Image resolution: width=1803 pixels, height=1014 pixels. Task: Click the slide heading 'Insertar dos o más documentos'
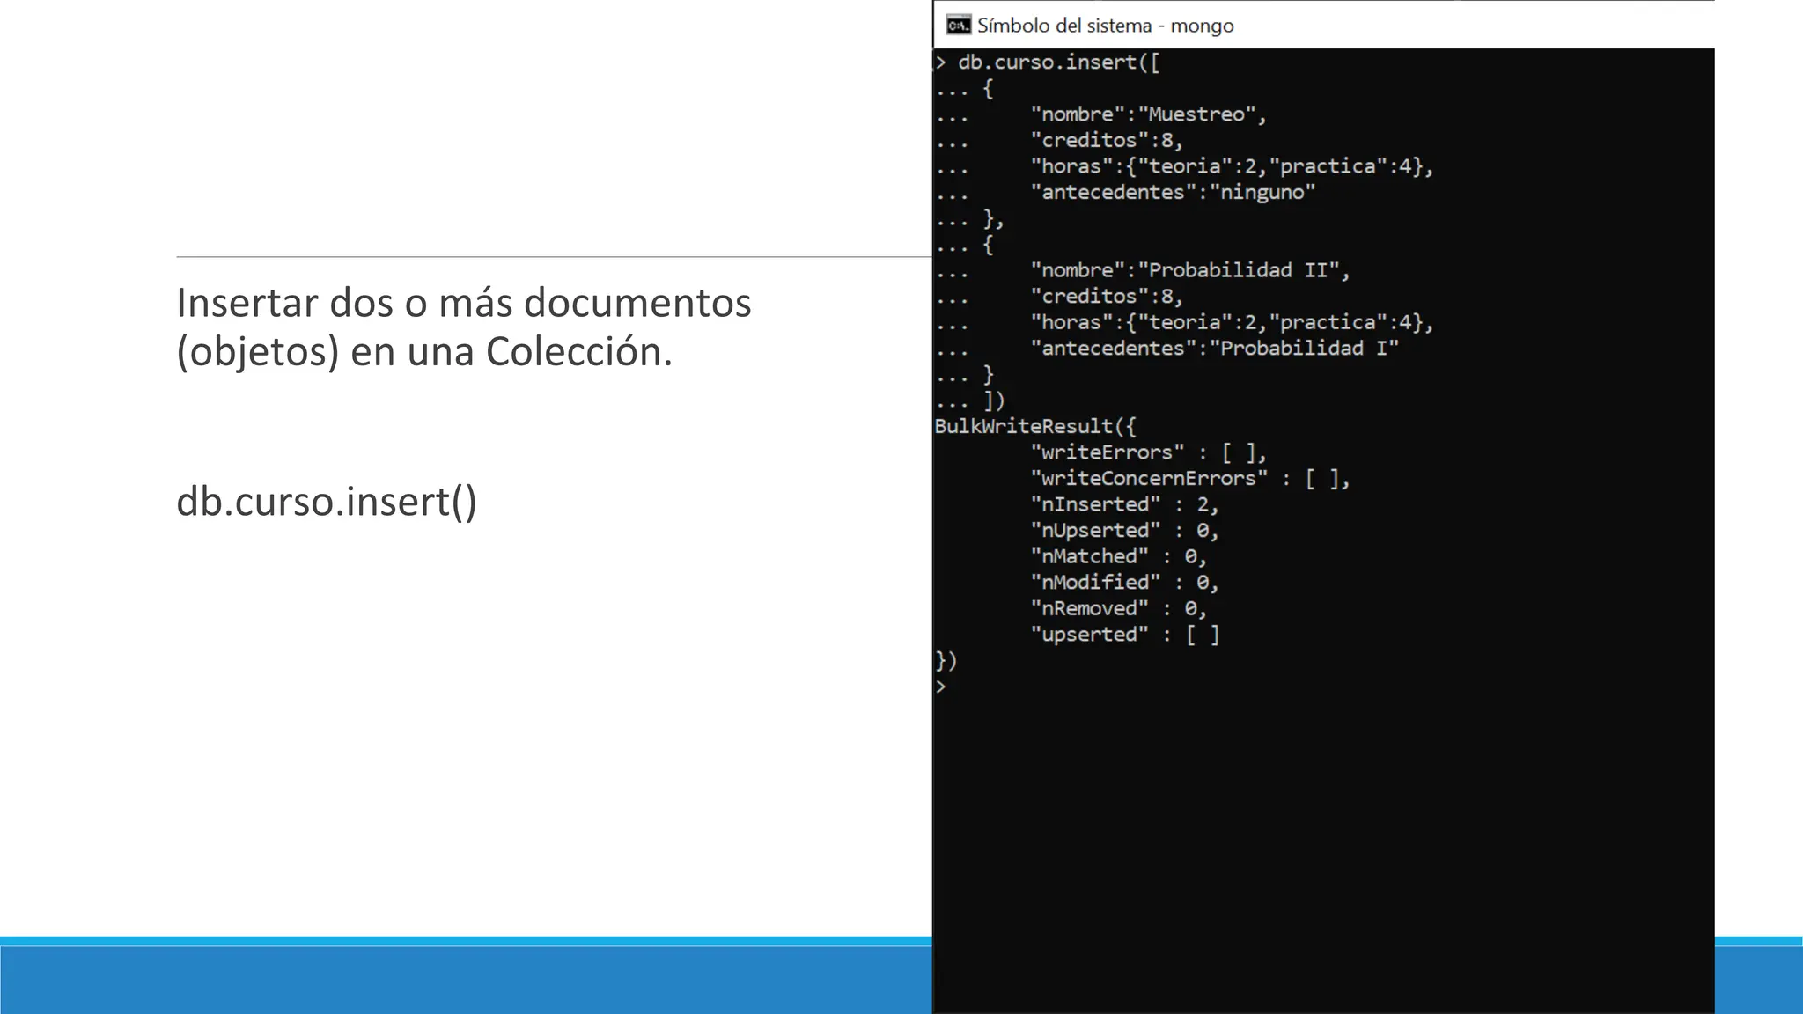pyautogui.click(x=464, y=303)
